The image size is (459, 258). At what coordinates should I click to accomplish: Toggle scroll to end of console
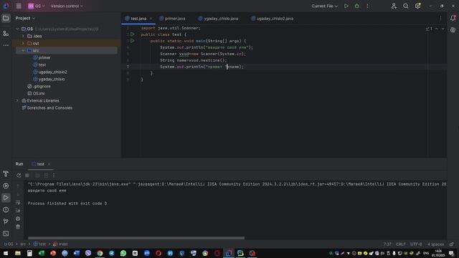(x=18, y=211)
